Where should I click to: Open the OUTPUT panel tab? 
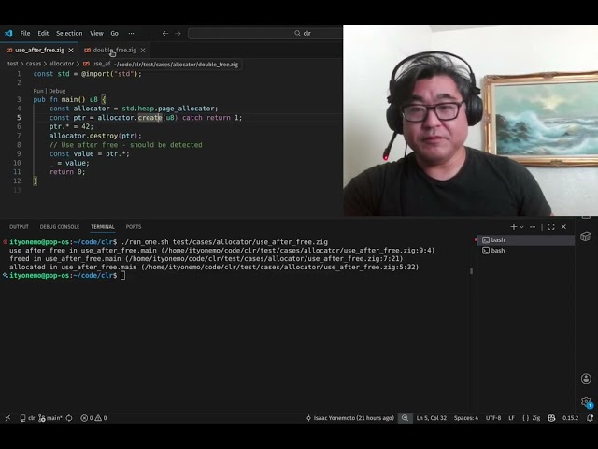coord(19,226)
